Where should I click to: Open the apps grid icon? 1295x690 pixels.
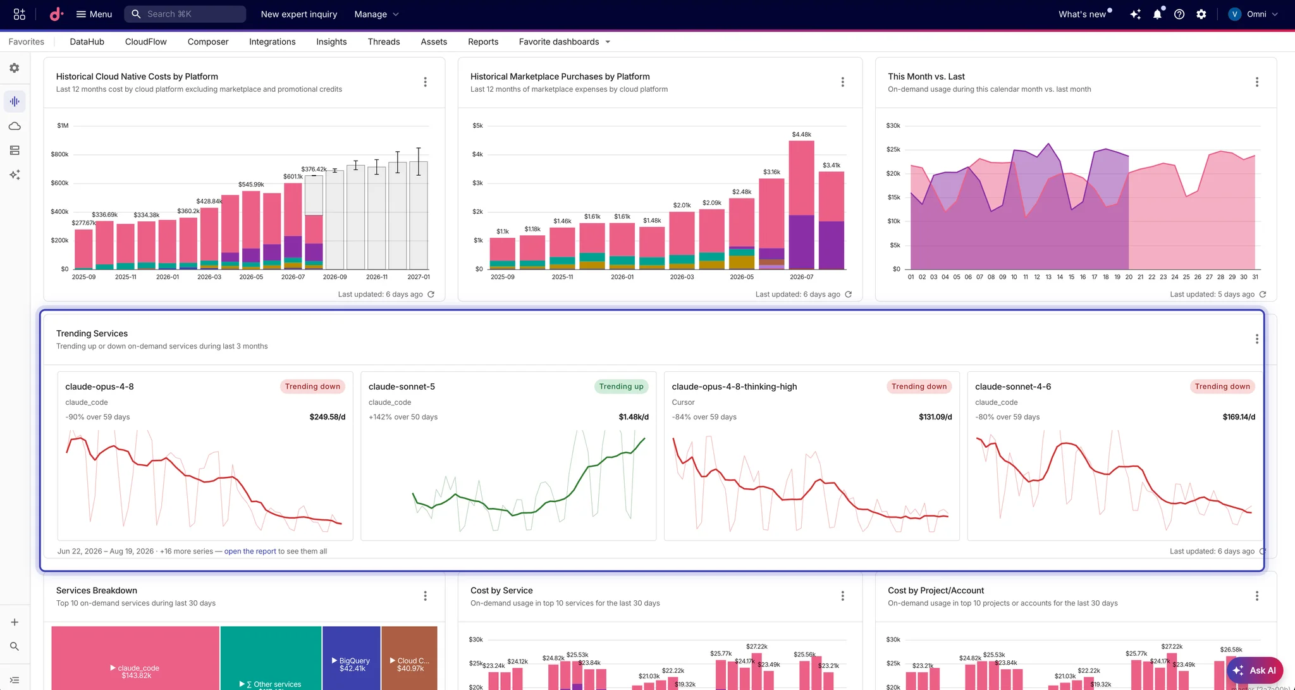[x=20, y=14]
